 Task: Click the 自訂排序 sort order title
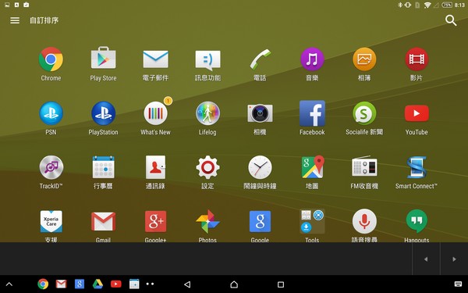pos(44,20)
